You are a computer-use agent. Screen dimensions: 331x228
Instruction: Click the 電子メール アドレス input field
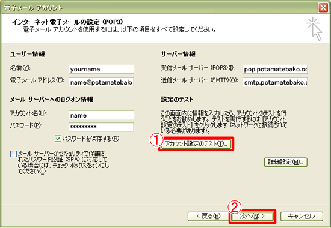[x=101, y=82]
